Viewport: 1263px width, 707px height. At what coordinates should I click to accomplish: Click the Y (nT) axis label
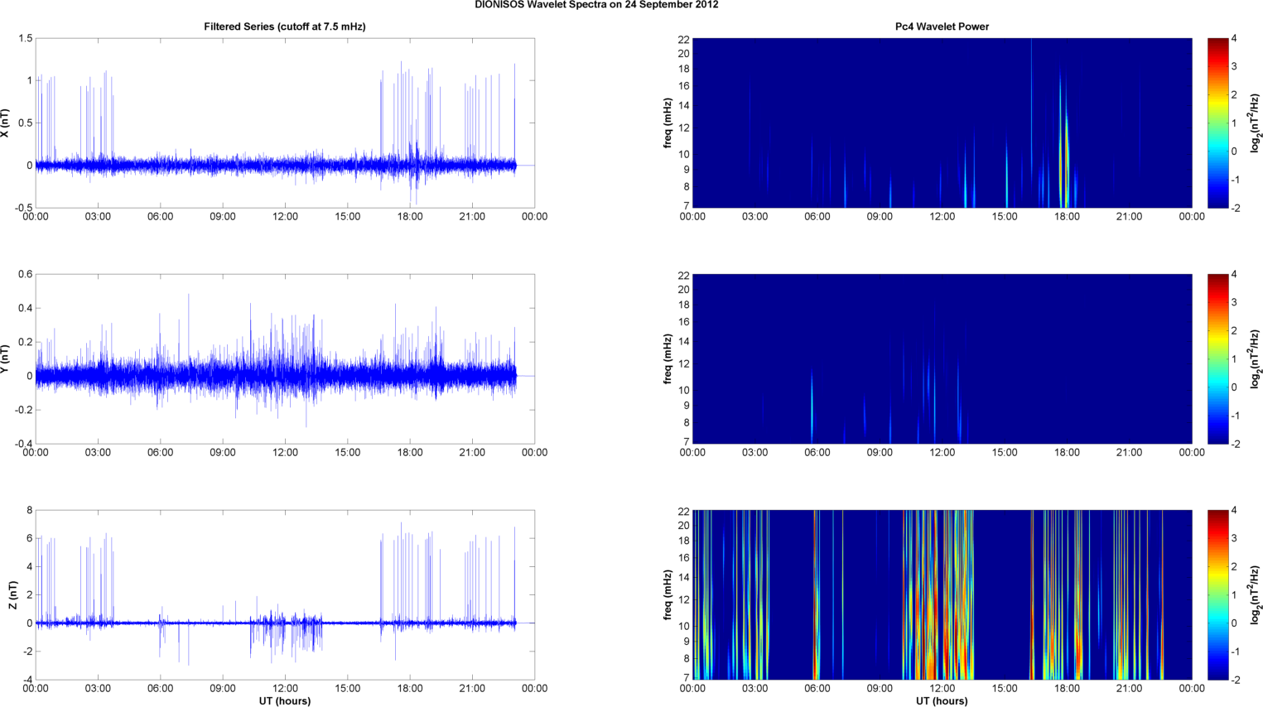[5, 359]
